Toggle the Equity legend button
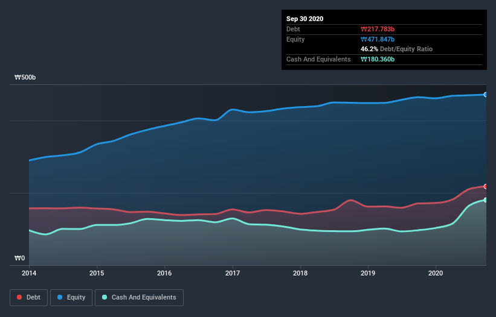This screenshot has height=317, width=496. [x=71, y=298]
